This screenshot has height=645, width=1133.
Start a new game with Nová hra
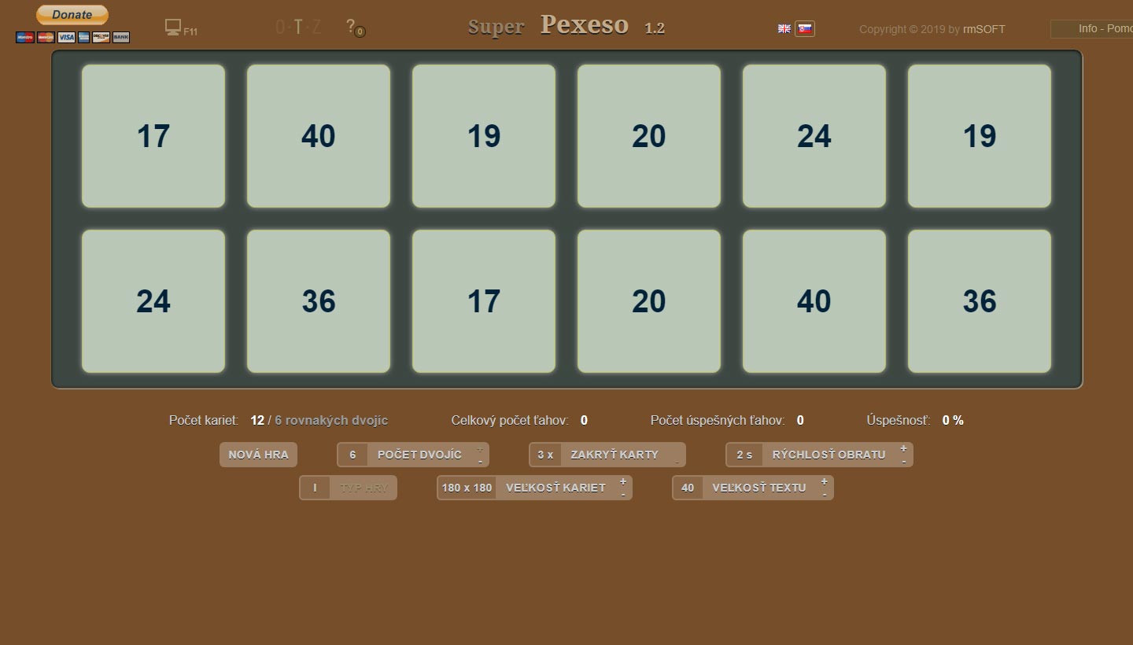(x=258, y=455)
